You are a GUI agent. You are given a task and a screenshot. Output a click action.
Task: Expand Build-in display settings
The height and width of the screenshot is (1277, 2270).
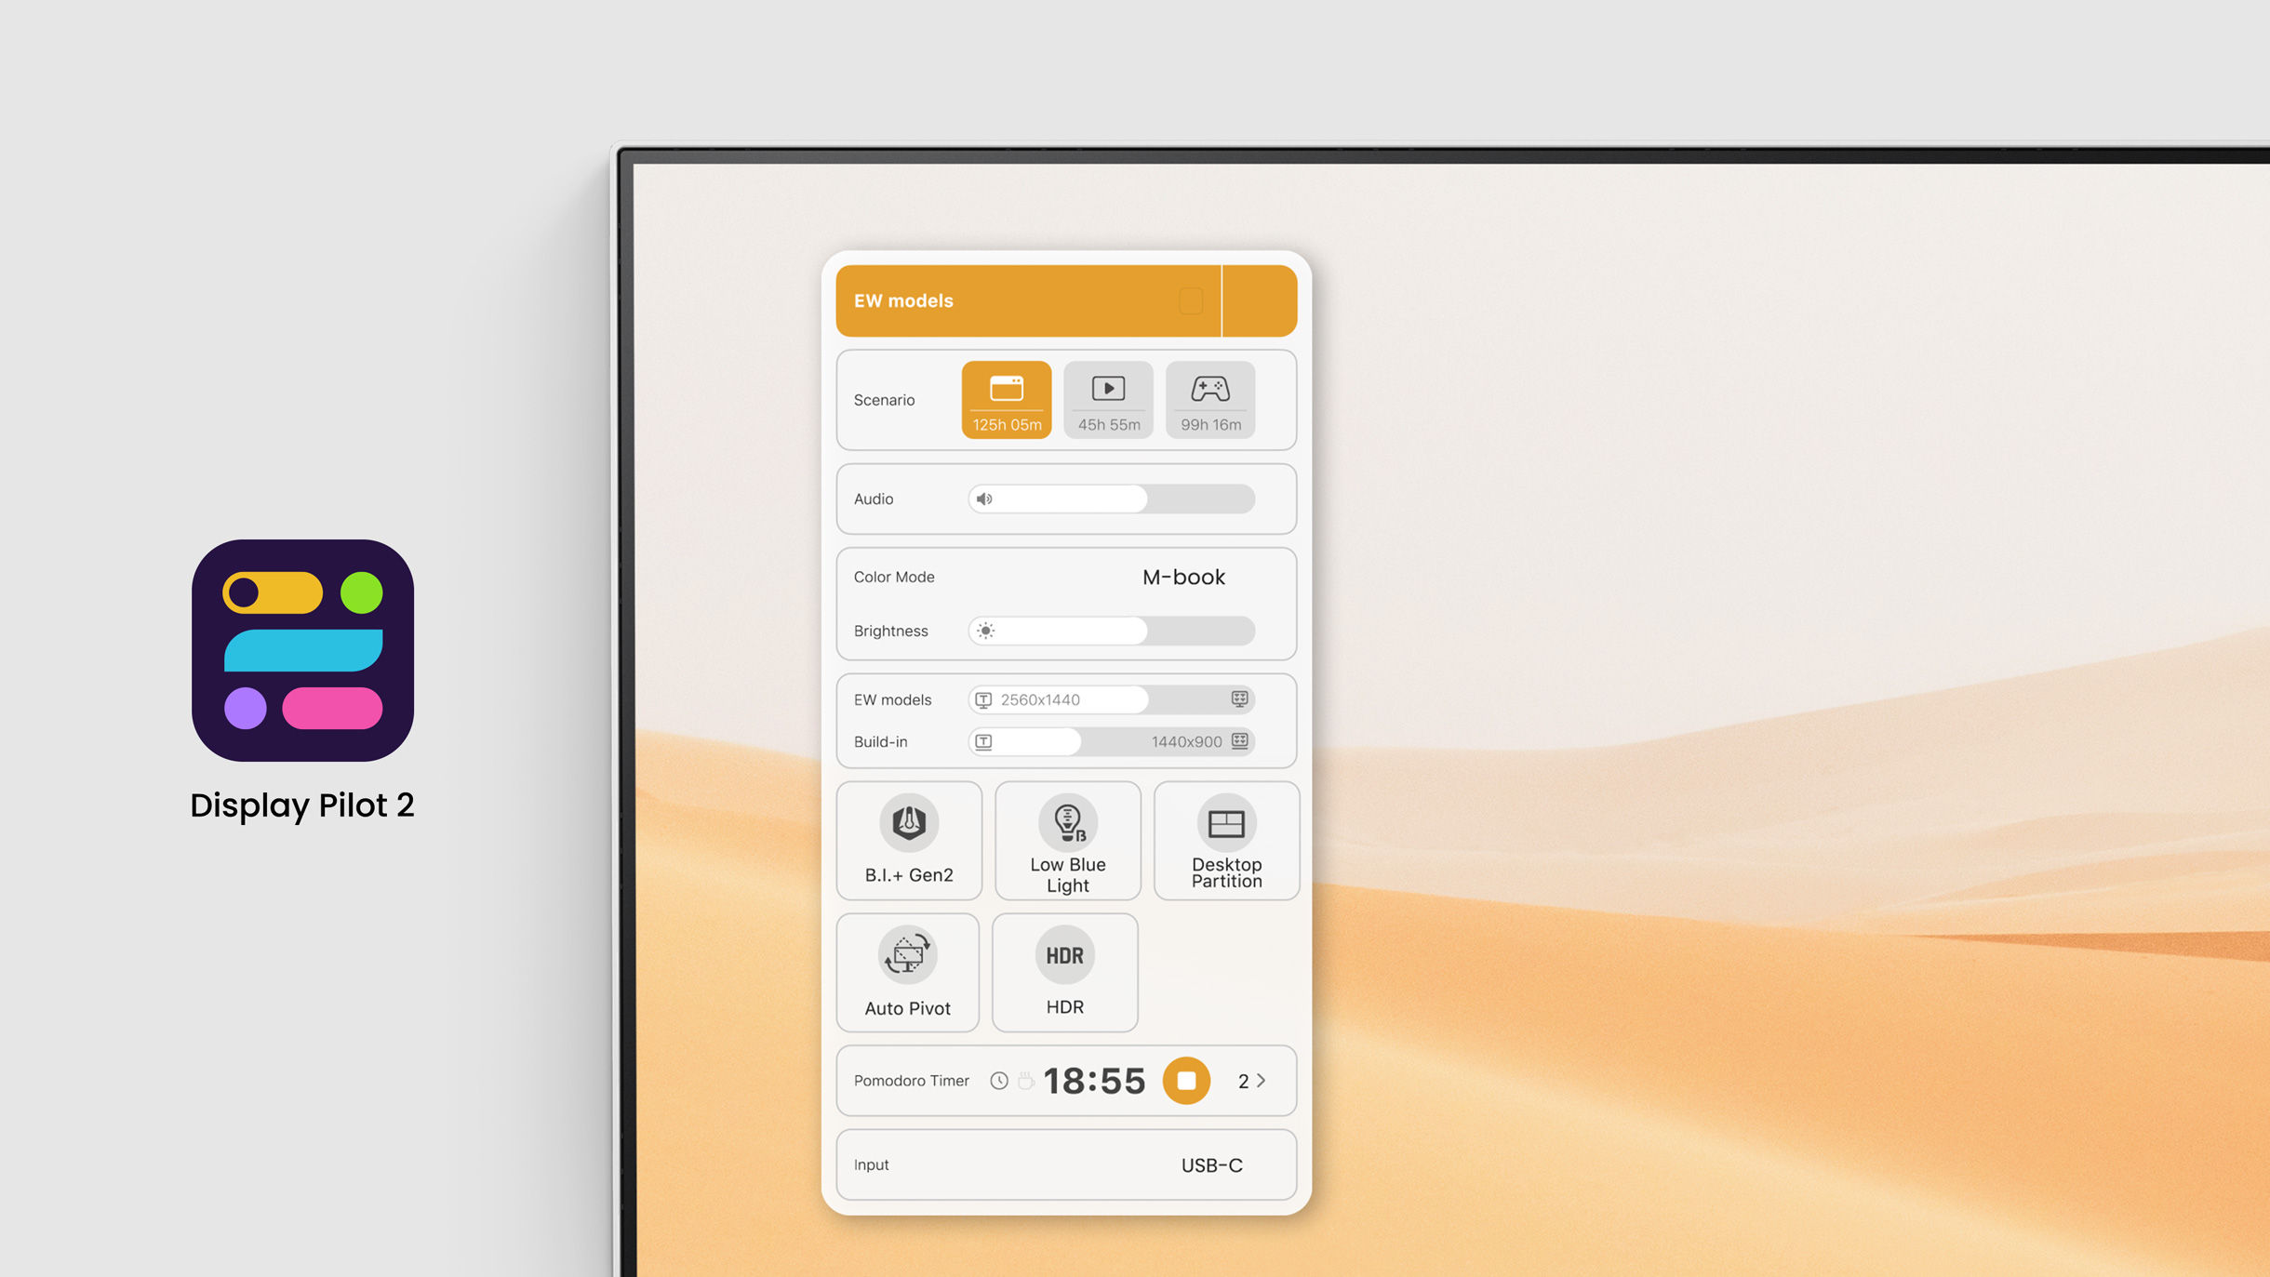coord(1243,740)
